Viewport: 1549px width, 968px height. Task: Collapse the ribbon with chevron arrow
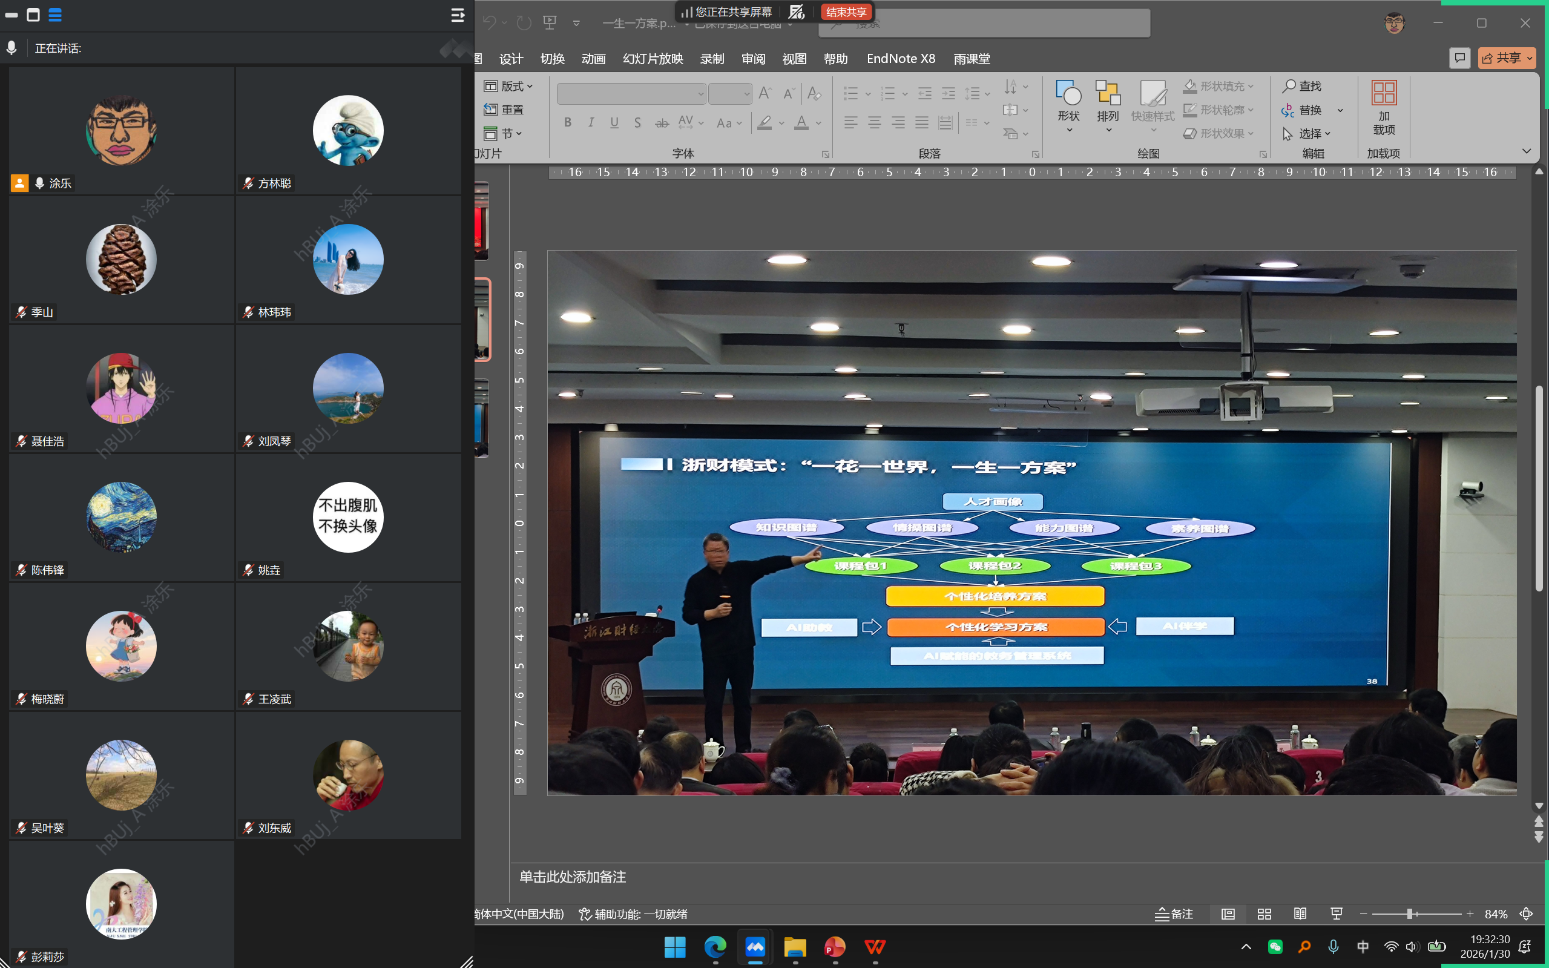pyautogui.click(x=1527, y=151)
